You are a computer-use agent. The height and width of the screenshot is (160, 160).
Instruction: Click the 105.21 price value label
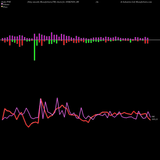click(x=155, y=119)
